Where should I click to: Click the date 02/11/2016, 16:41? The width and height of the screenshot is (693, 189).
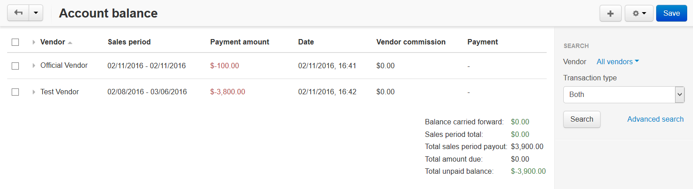pos(327,66)
